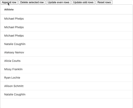Select the first Michael Phelps row
This screenshot has width=133, height=108.
pyautogui.click(x=66, y=19)
